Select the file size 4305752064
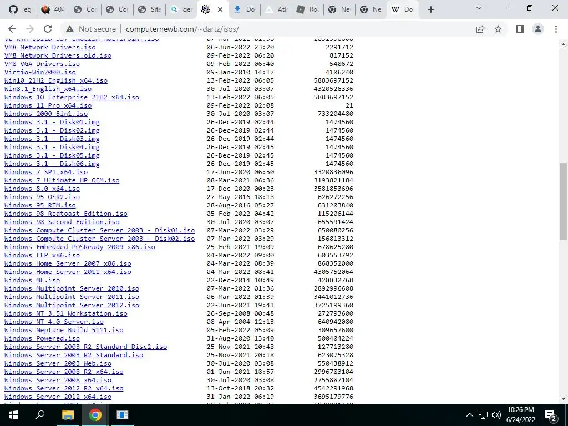Viewport: 568px width, 426px height. pyautogui.click(x=333, y=272)
